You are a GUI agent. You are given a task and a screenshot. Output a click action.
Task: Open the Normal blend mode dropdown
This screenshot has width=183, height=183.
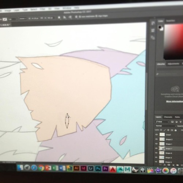(x=166, y=126)
